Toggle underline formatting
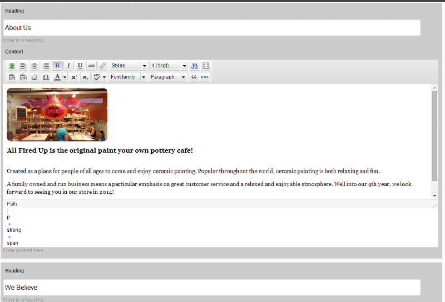The height and width of the screenshot is (302, 445). click(x=80, y=66)
